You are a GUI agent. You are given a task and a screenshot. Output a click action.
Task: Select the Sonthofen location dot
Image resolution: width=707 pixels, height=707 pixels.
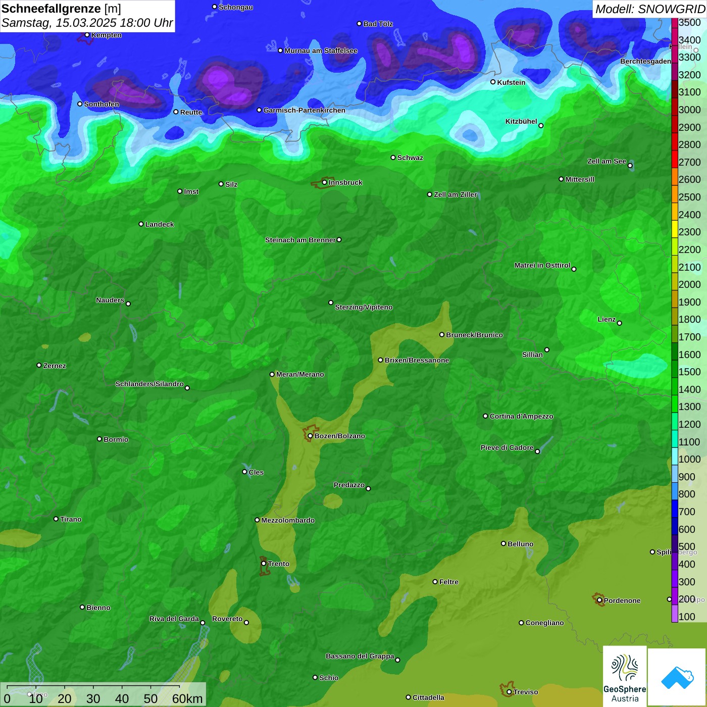80,104
